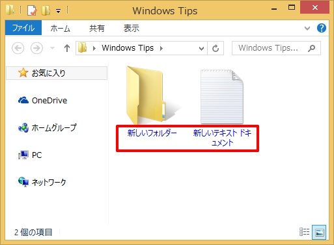334x245 pixels.
Task: Select PC in navigation pane
Action: (36, 155)
